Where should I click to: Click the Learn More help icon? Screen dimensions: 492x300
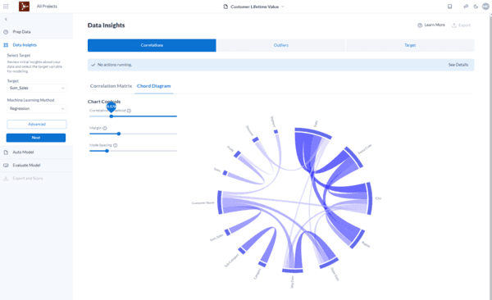point(420,25)
